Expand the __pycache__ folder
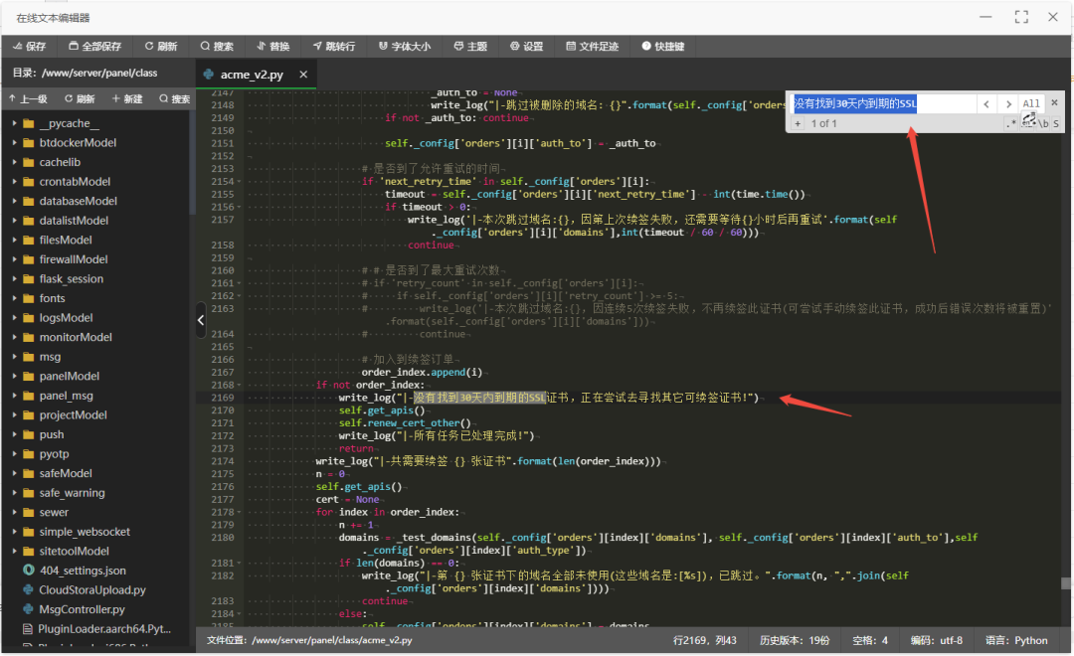 pos(14,123)
